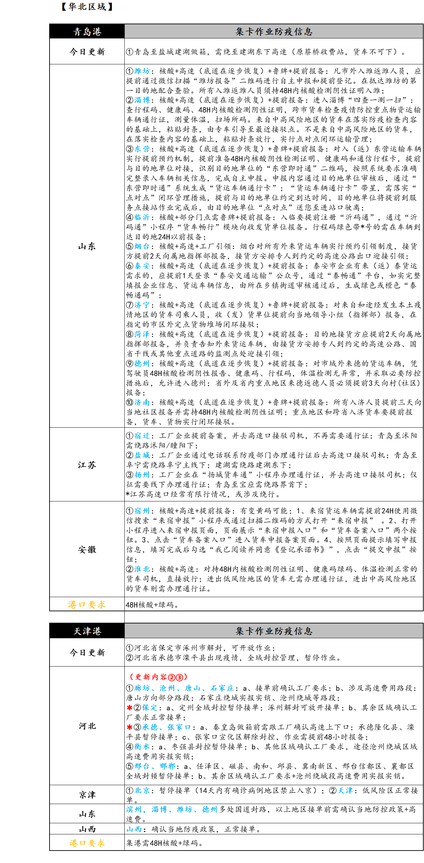Click the blue 滨州，淄博、潍坊、德州 text
Image resolution: width=424 pixels, height=863 pixels.
pos(172,809)
